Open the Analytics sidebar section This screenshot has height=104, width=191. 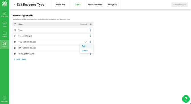(5, 14)
